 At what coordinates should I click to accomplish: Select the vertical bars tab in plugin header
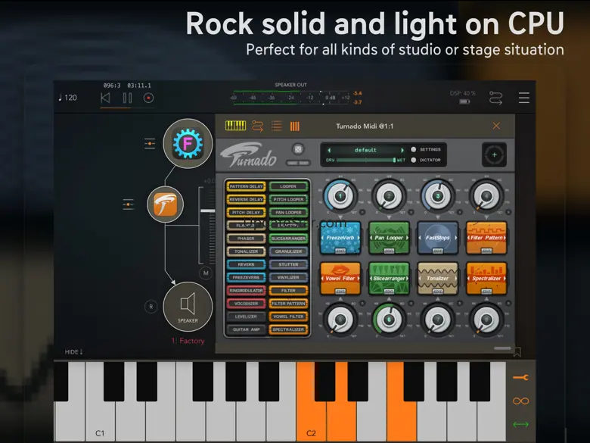[295, 126]
